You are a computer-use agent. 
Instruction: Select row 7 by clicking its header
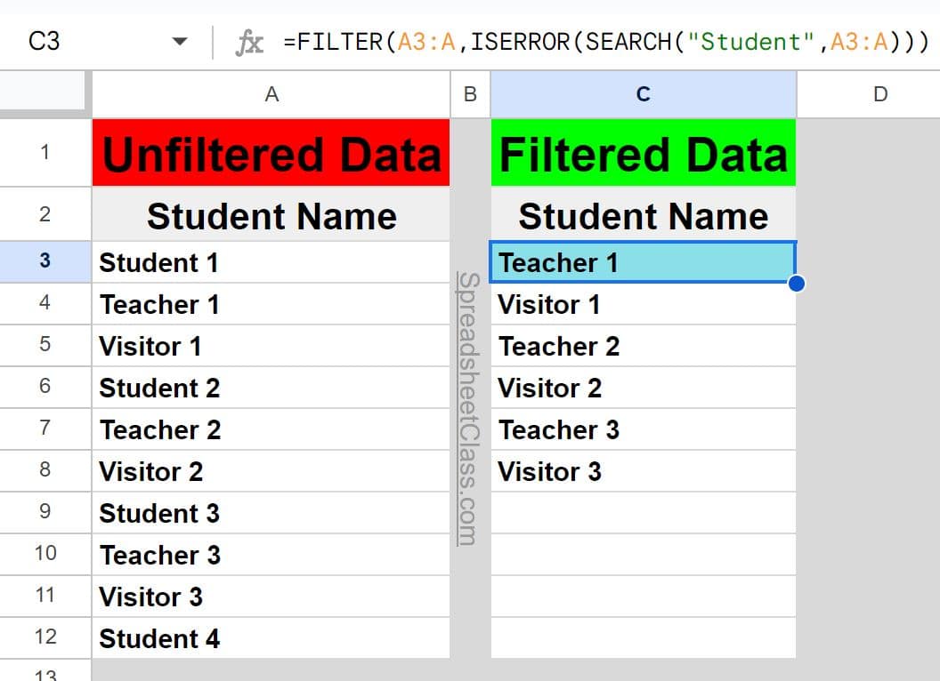coord(45,429)
